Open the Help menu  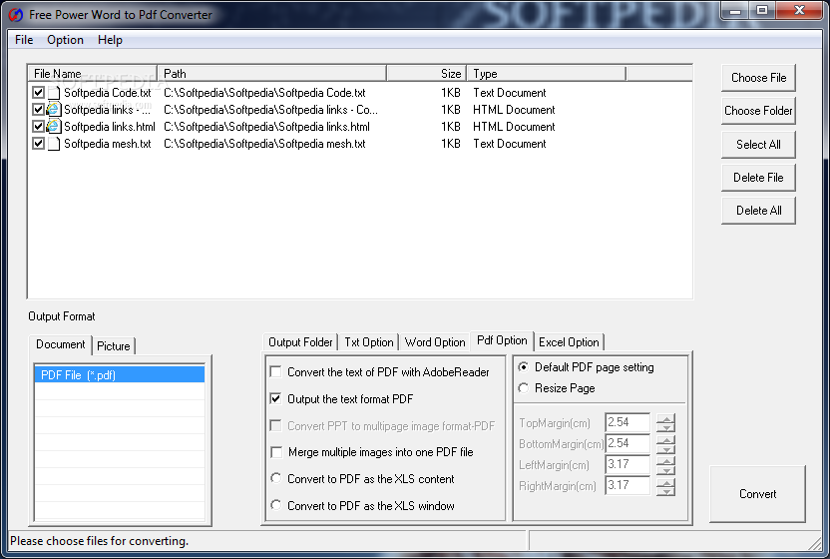pyautogui.click(x=110, y=40)
